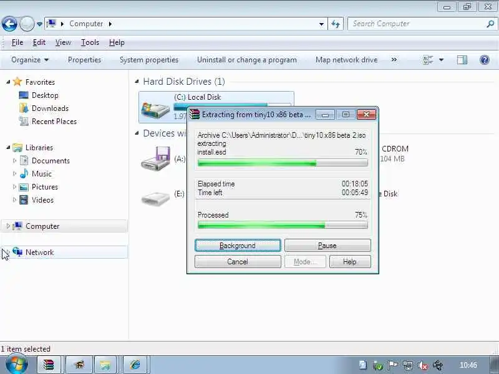Expand the Pictures library
Image resolution: width=499 pixels, height=374 pixels.
[14, 186]
